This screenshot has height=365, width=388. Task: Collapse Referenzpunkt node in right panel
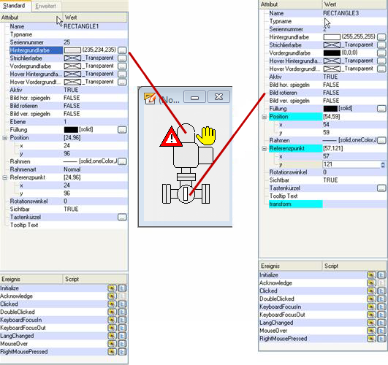click(264, 149)
